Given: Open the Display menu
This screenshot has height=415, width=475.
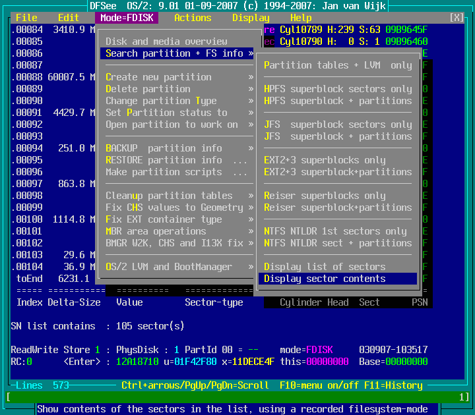Looking at the screenshot, I should point(251,18).
